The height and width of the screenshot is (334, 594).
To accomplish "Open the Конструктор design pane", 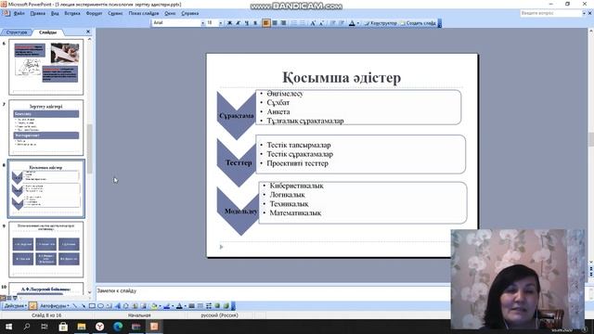I will [x=381, y=23].
